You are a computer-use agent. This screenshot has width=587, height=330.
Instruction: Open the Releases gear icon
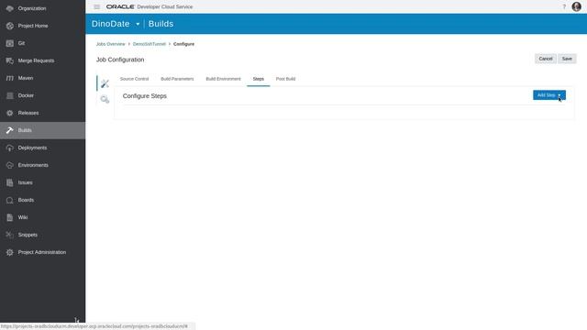(10, 113)
